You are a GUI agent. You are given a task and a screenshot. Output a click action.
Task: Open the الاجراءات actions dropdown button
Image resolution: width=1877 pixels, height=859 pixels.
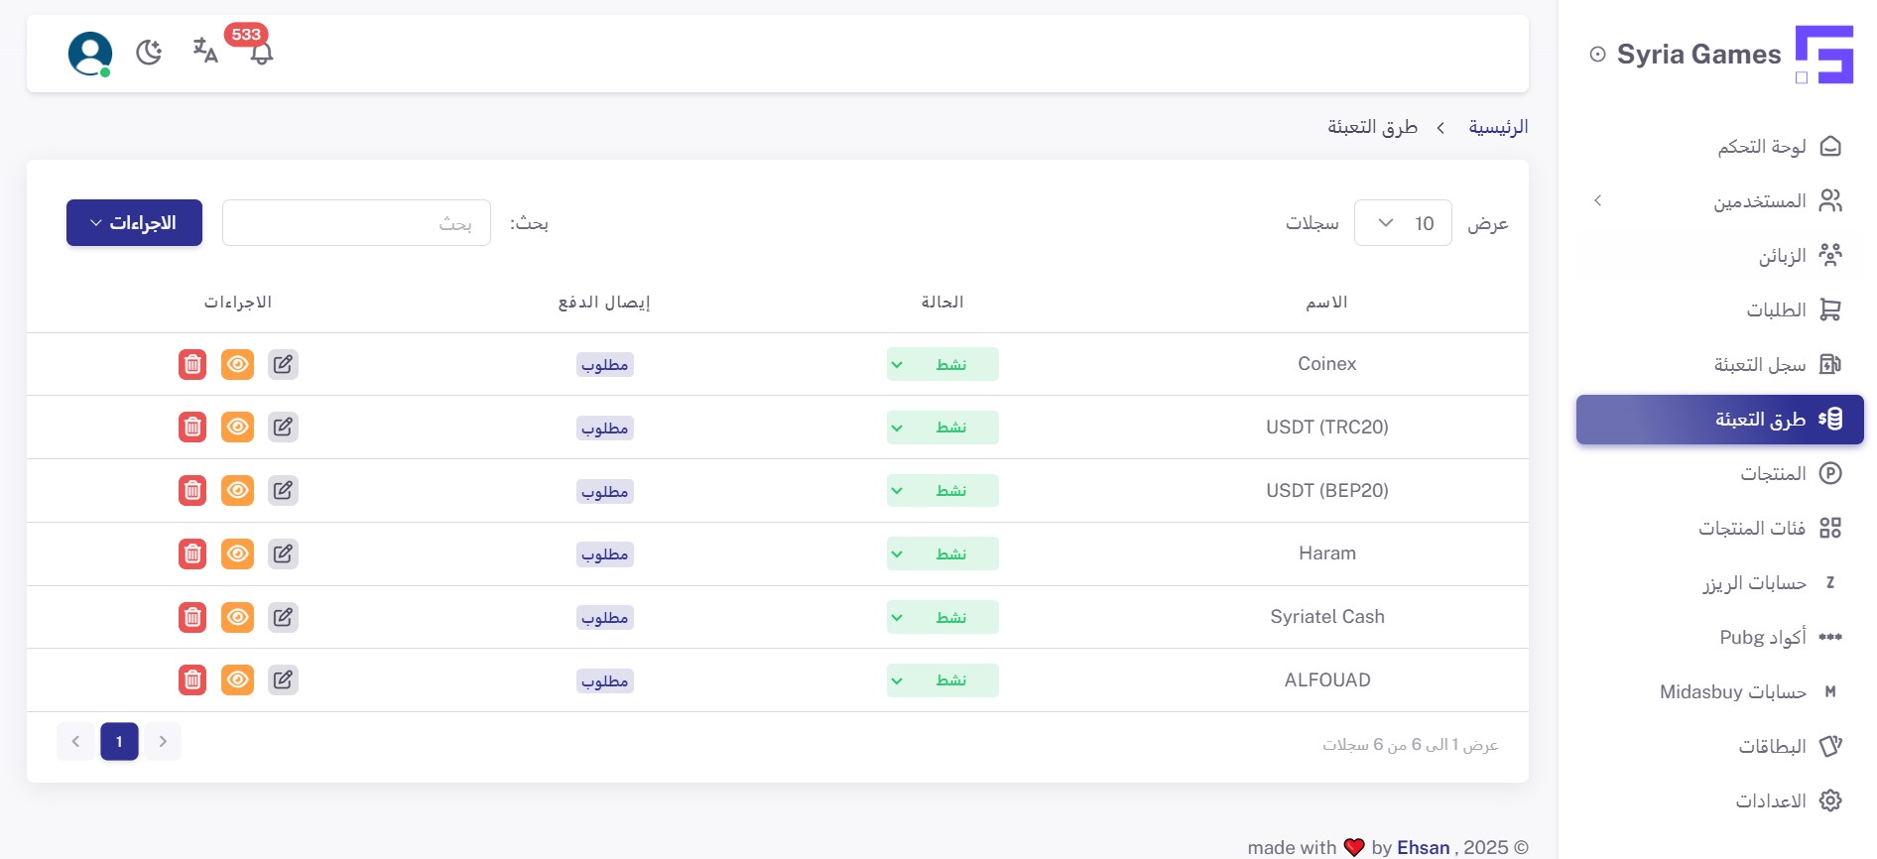134,222
